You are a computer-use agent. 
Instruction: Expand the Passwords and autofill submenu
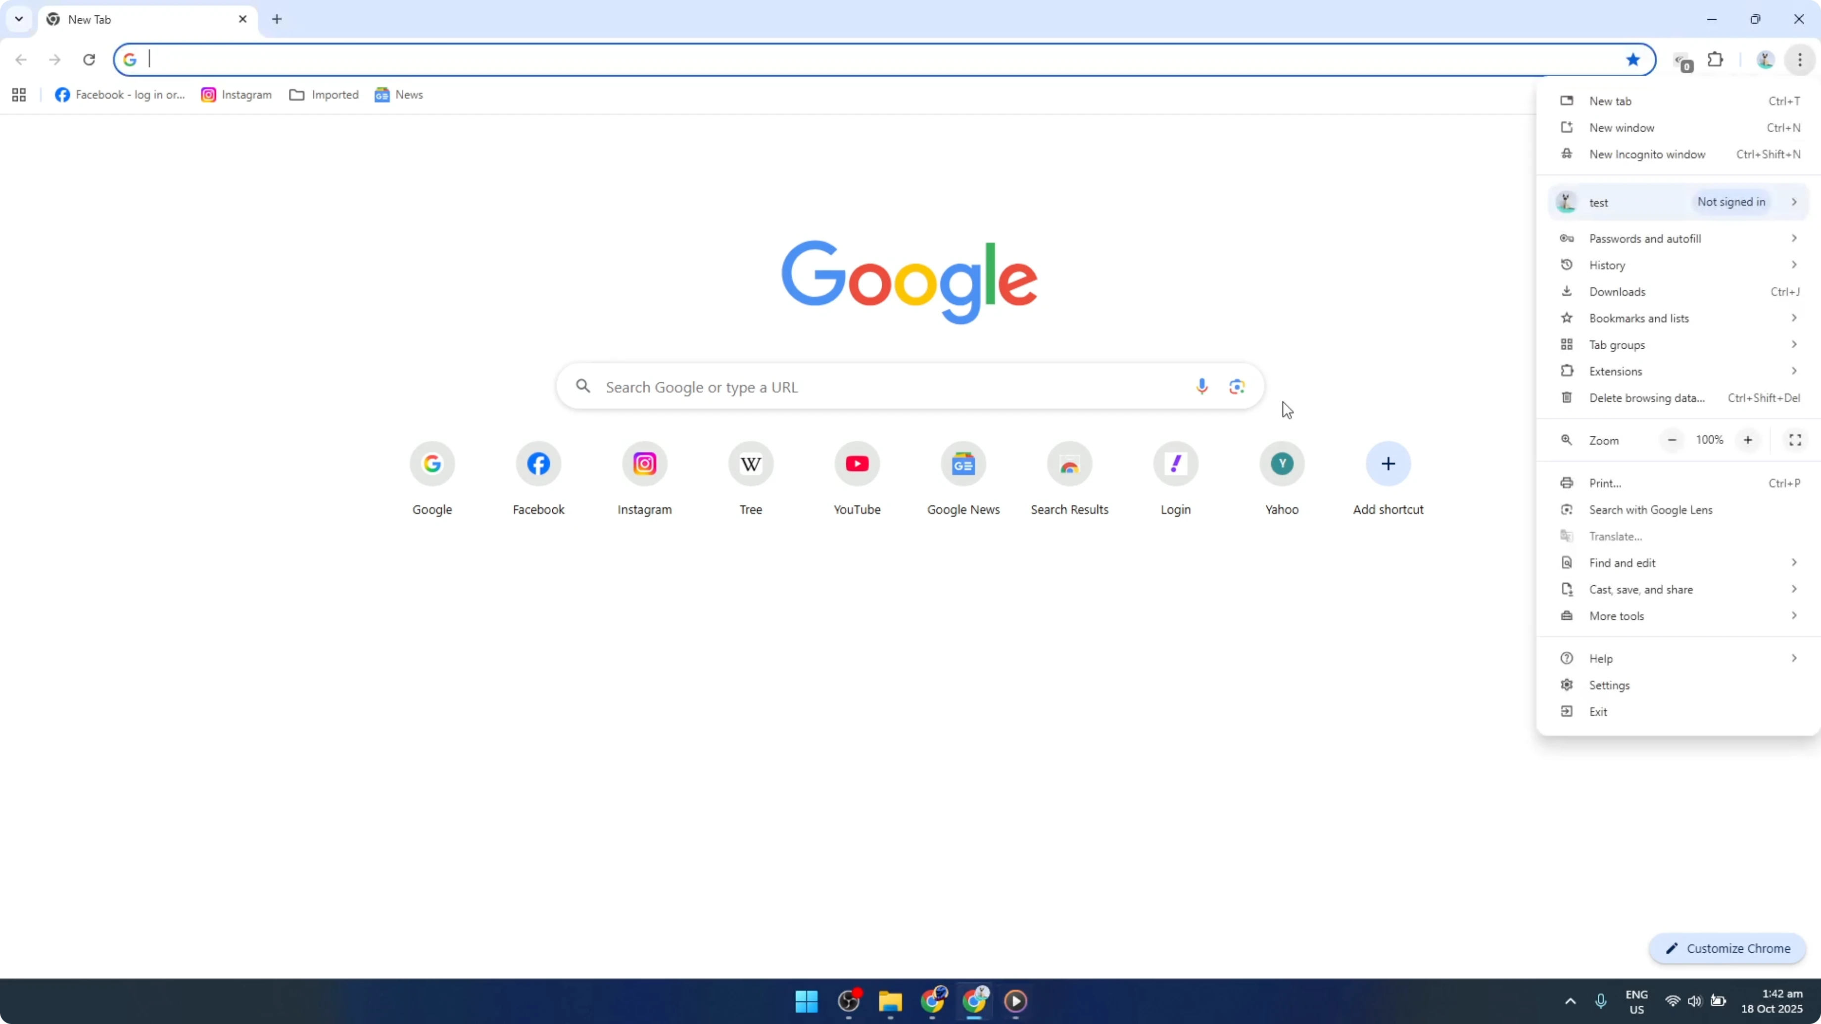point(1678,239)
